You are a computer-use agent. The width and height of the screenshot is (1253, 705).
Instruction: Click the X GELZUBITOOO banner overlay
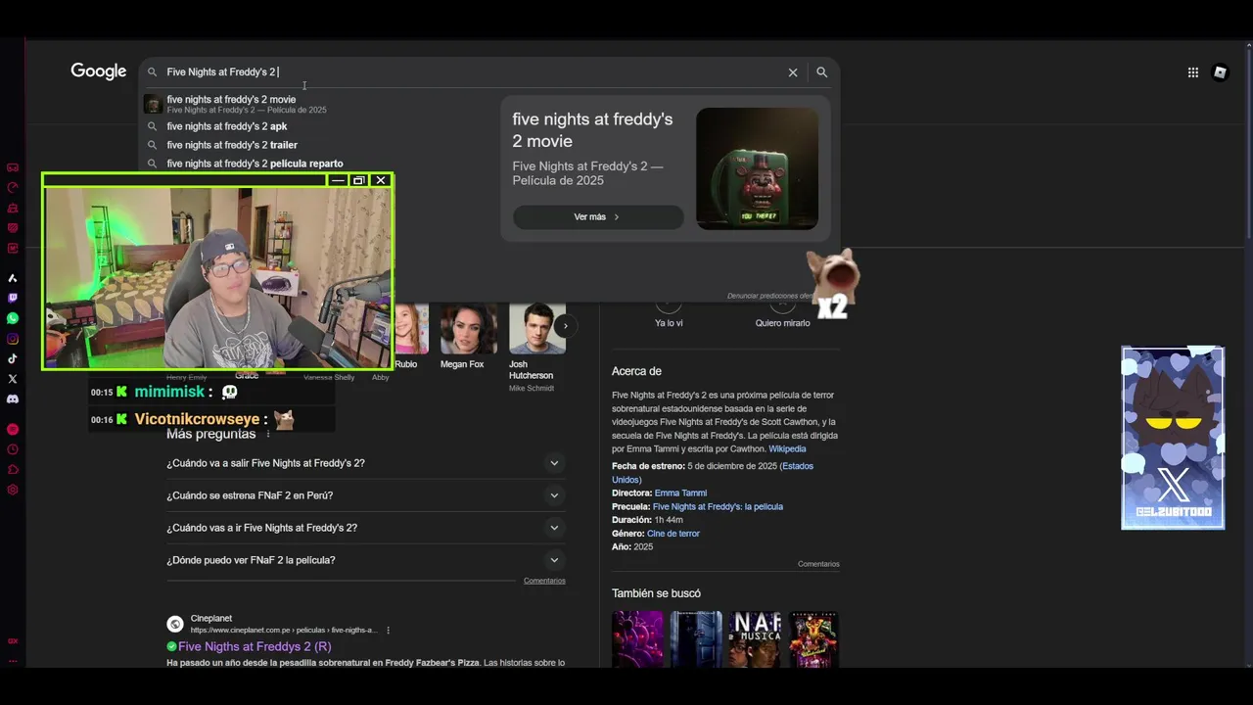[1173, 438]
